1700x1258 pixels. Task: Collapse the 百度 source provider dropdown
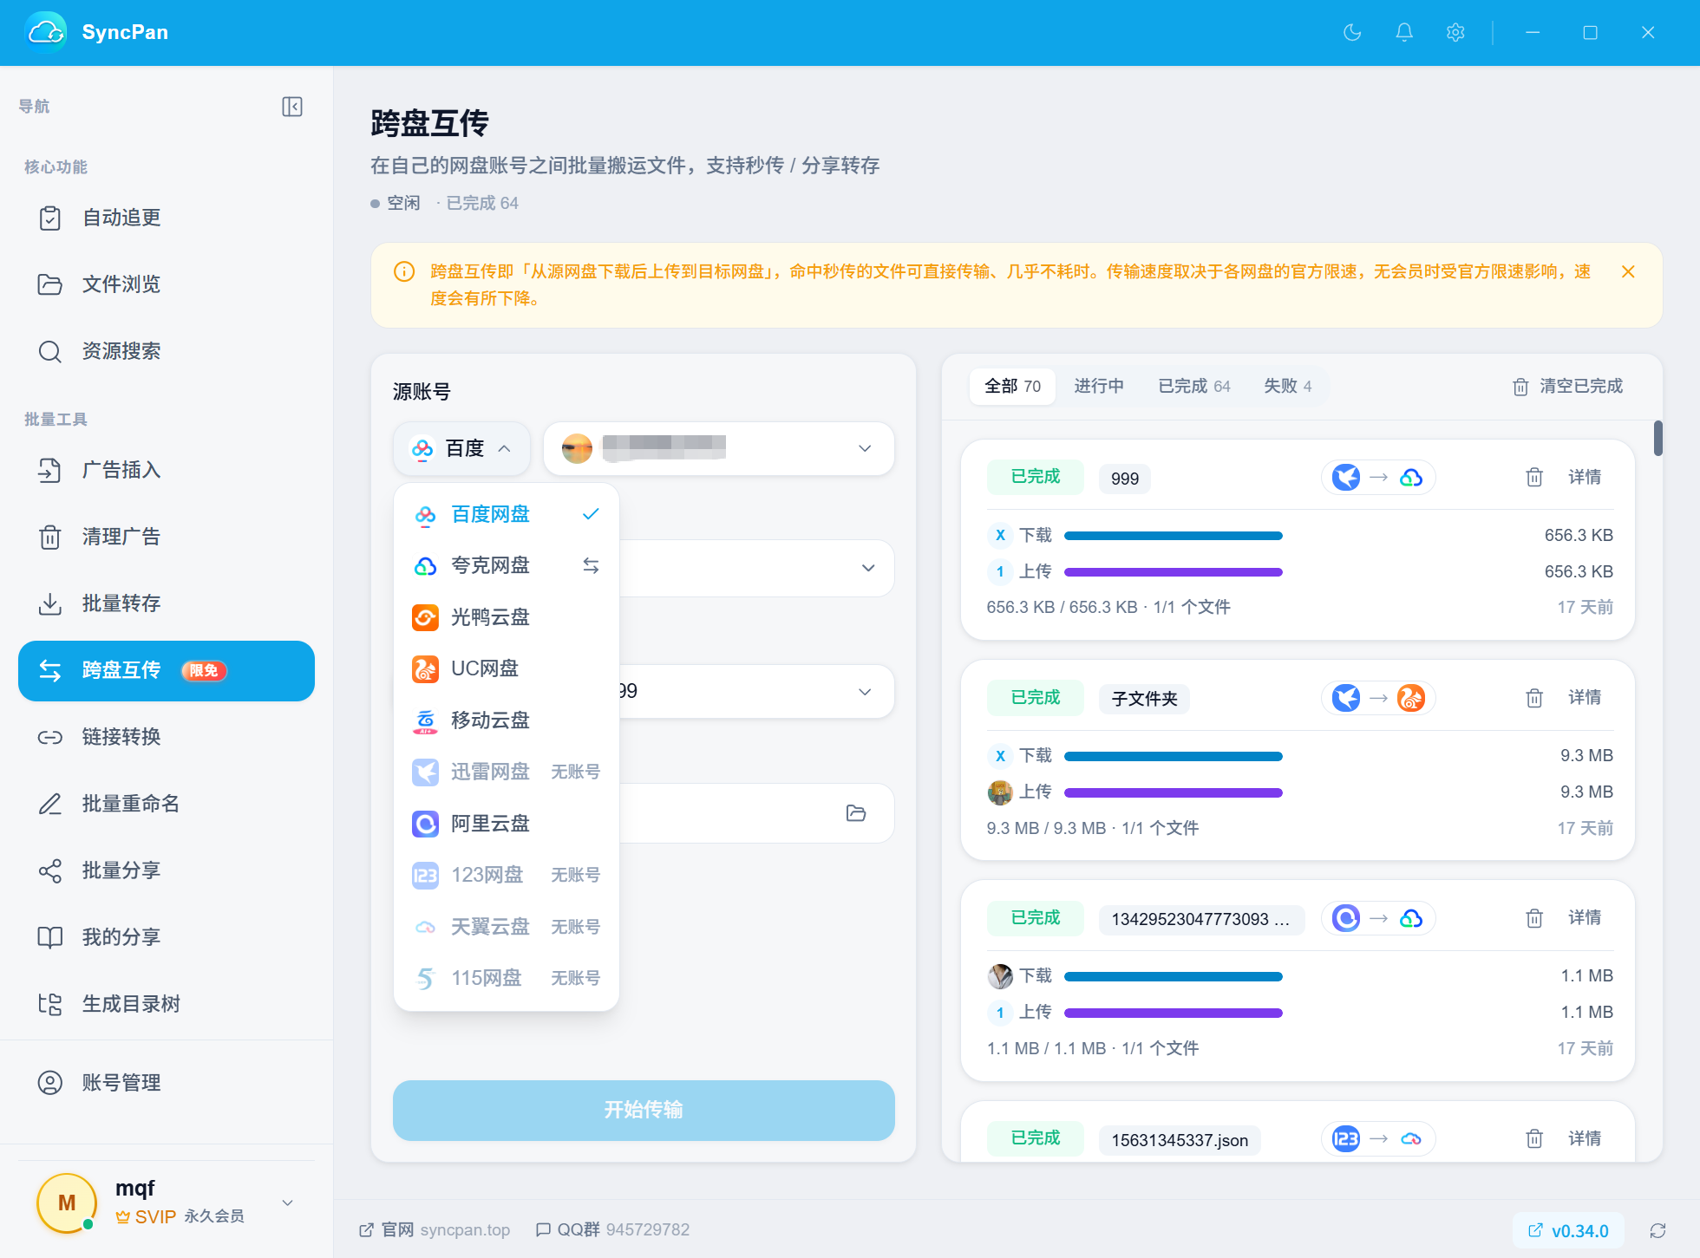461,448
